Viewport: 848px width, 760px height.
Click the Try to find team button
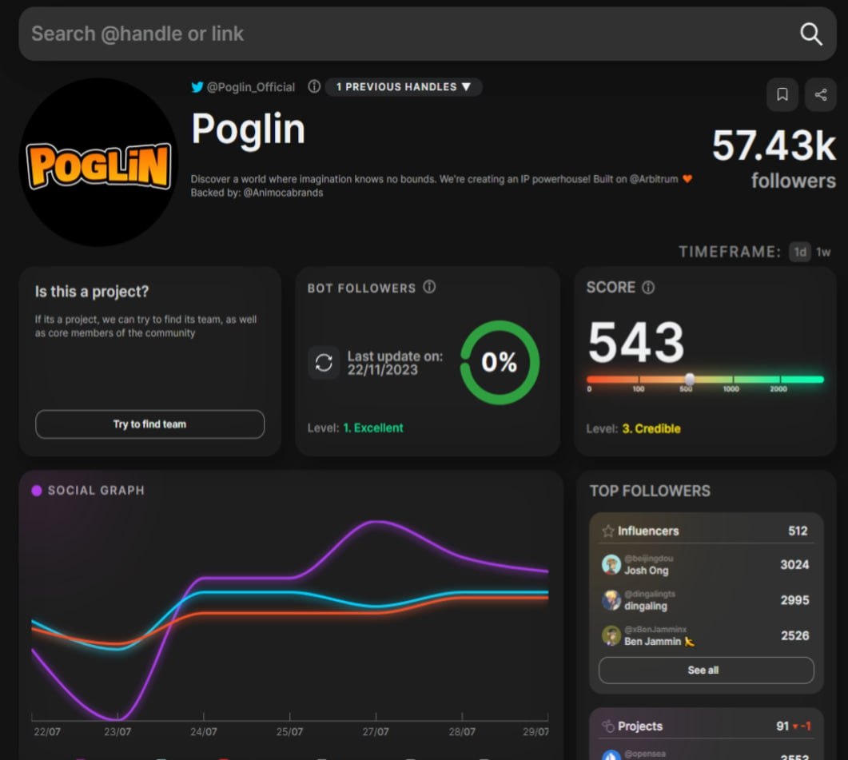tap(149, 424)
